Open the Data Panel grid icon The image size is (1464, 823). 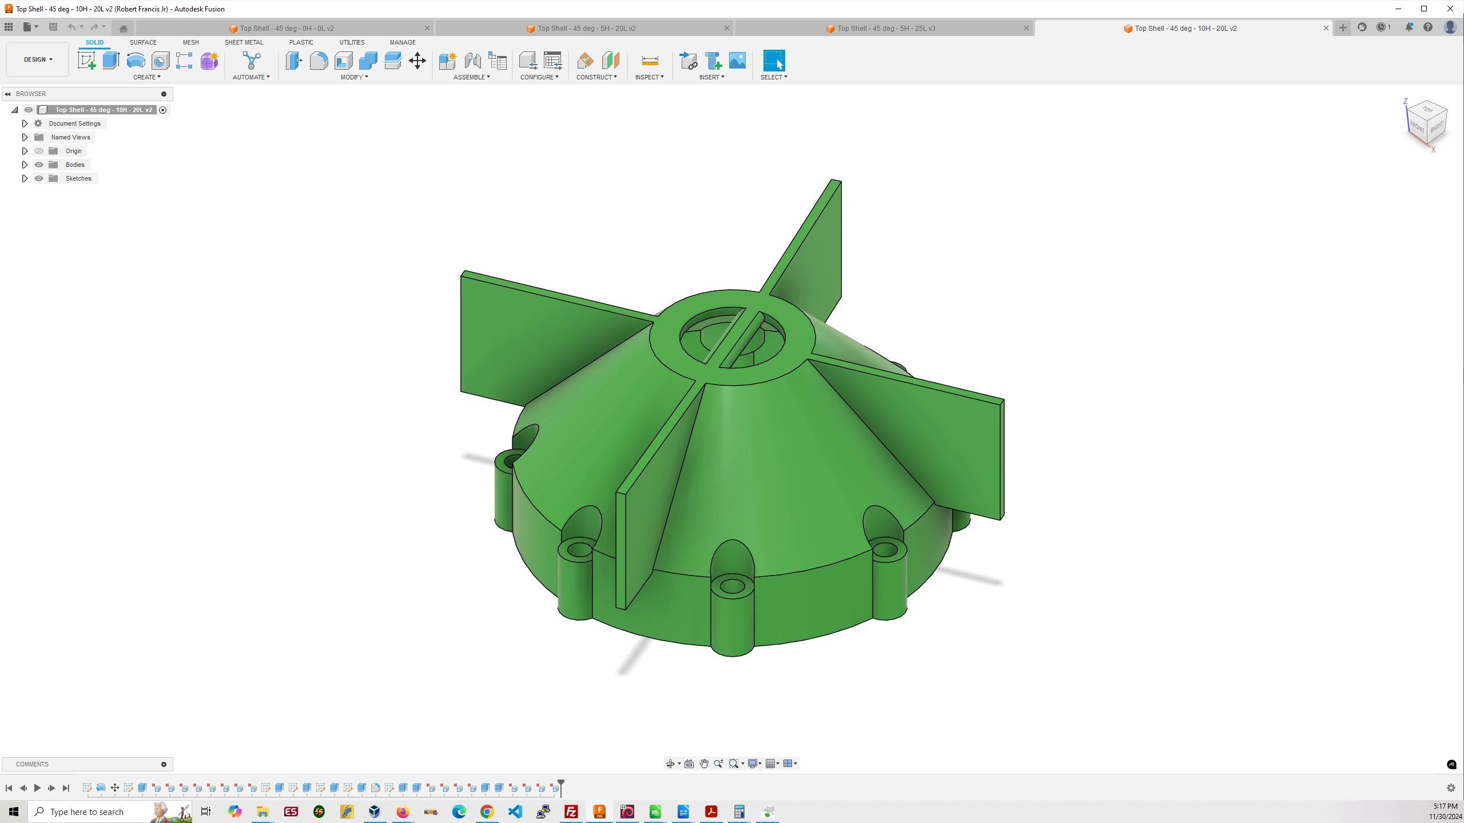point(9,27)
